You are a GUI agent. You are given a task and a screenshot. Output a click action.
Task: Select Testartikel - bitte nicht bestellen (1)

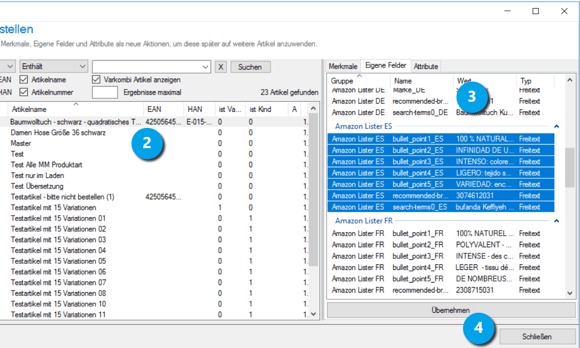coord(154,197)
